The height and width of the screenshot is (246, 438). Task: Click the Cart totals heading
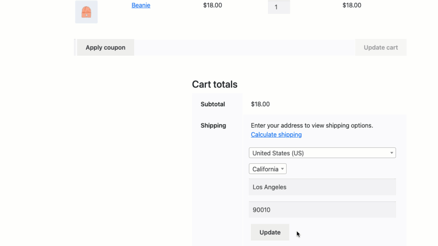[x=215, y=84]
